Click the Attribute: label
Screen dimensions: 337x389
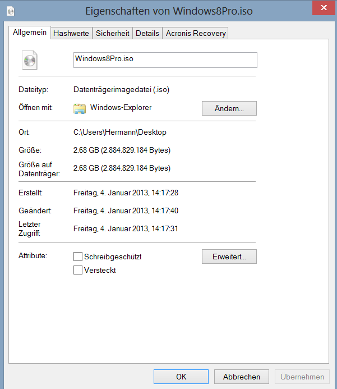tap(33, 255)
